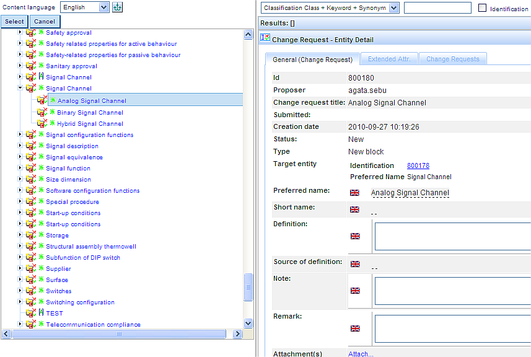Click the folder icon beside TEST item

30,314
